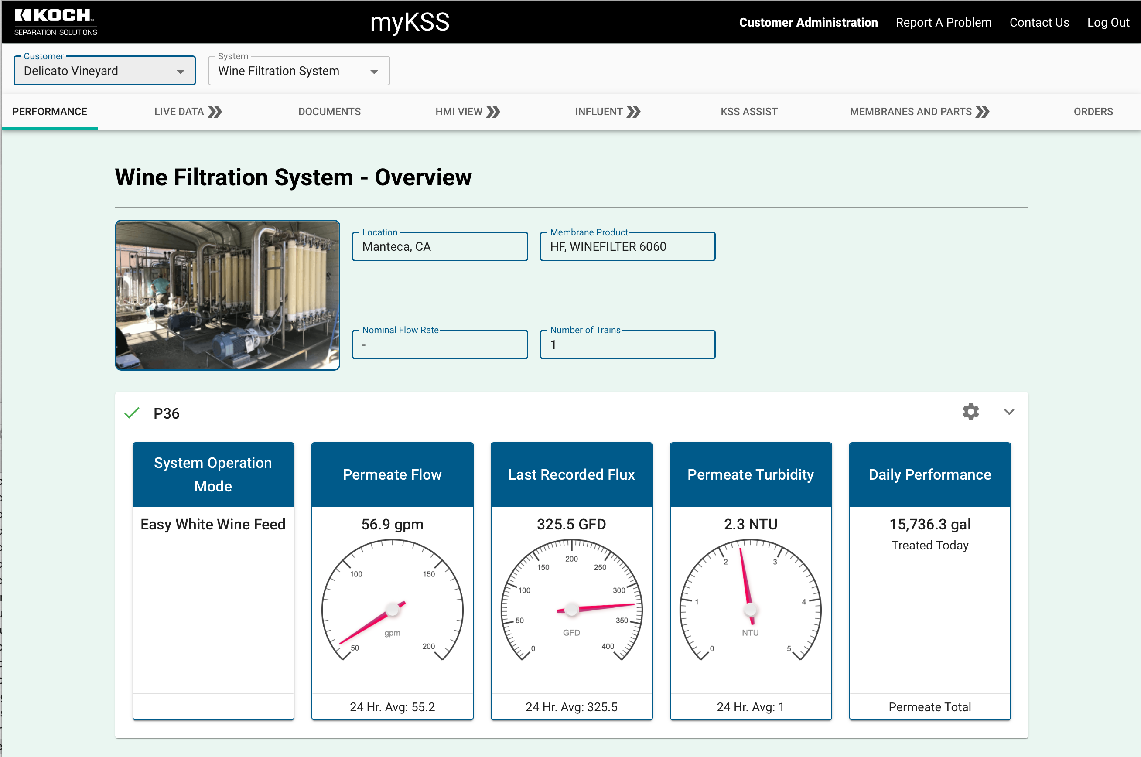The width and height of the screenshot is (1141, 757).
Task: Click the Daily Performance card header
Action: pos(929,474)
